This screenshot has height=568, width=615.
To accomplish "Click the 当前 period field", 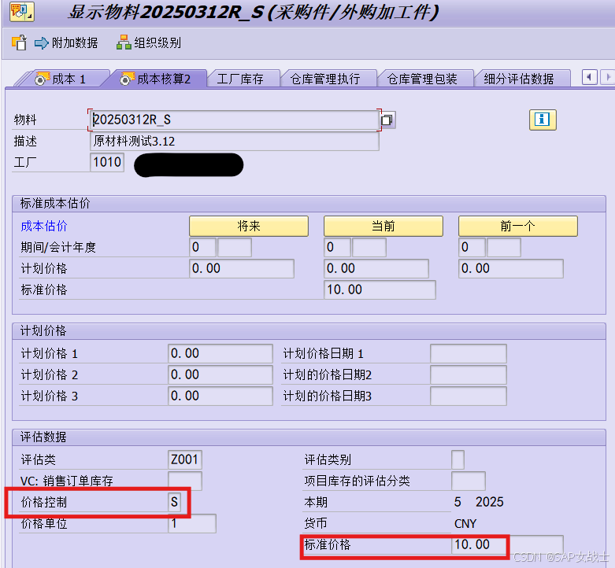I will pos(337,247).
